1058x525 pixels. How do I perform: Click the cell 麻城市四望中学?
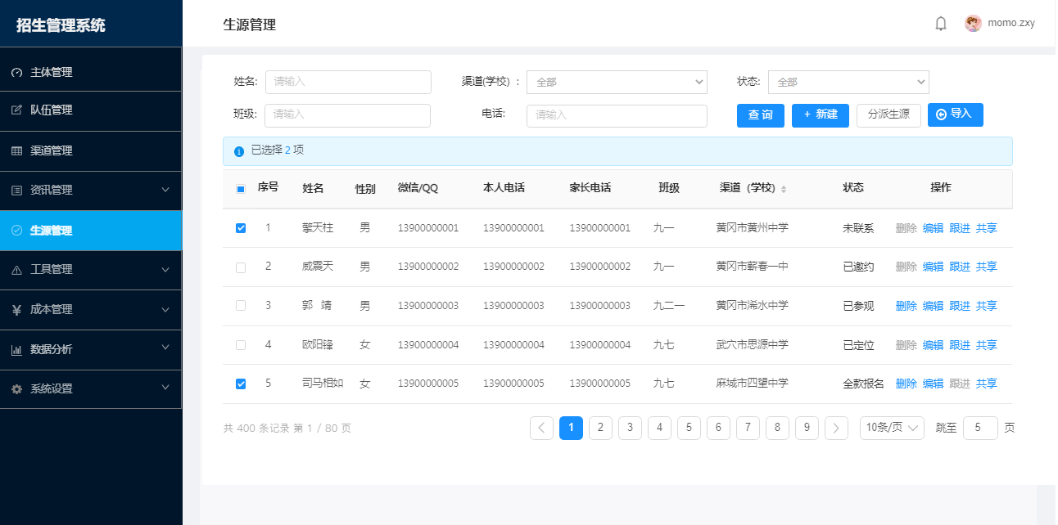(x=752, y=384)
